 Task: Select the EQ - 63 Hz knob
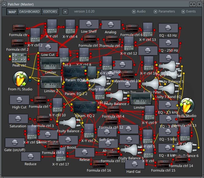[x=168, y=28]
